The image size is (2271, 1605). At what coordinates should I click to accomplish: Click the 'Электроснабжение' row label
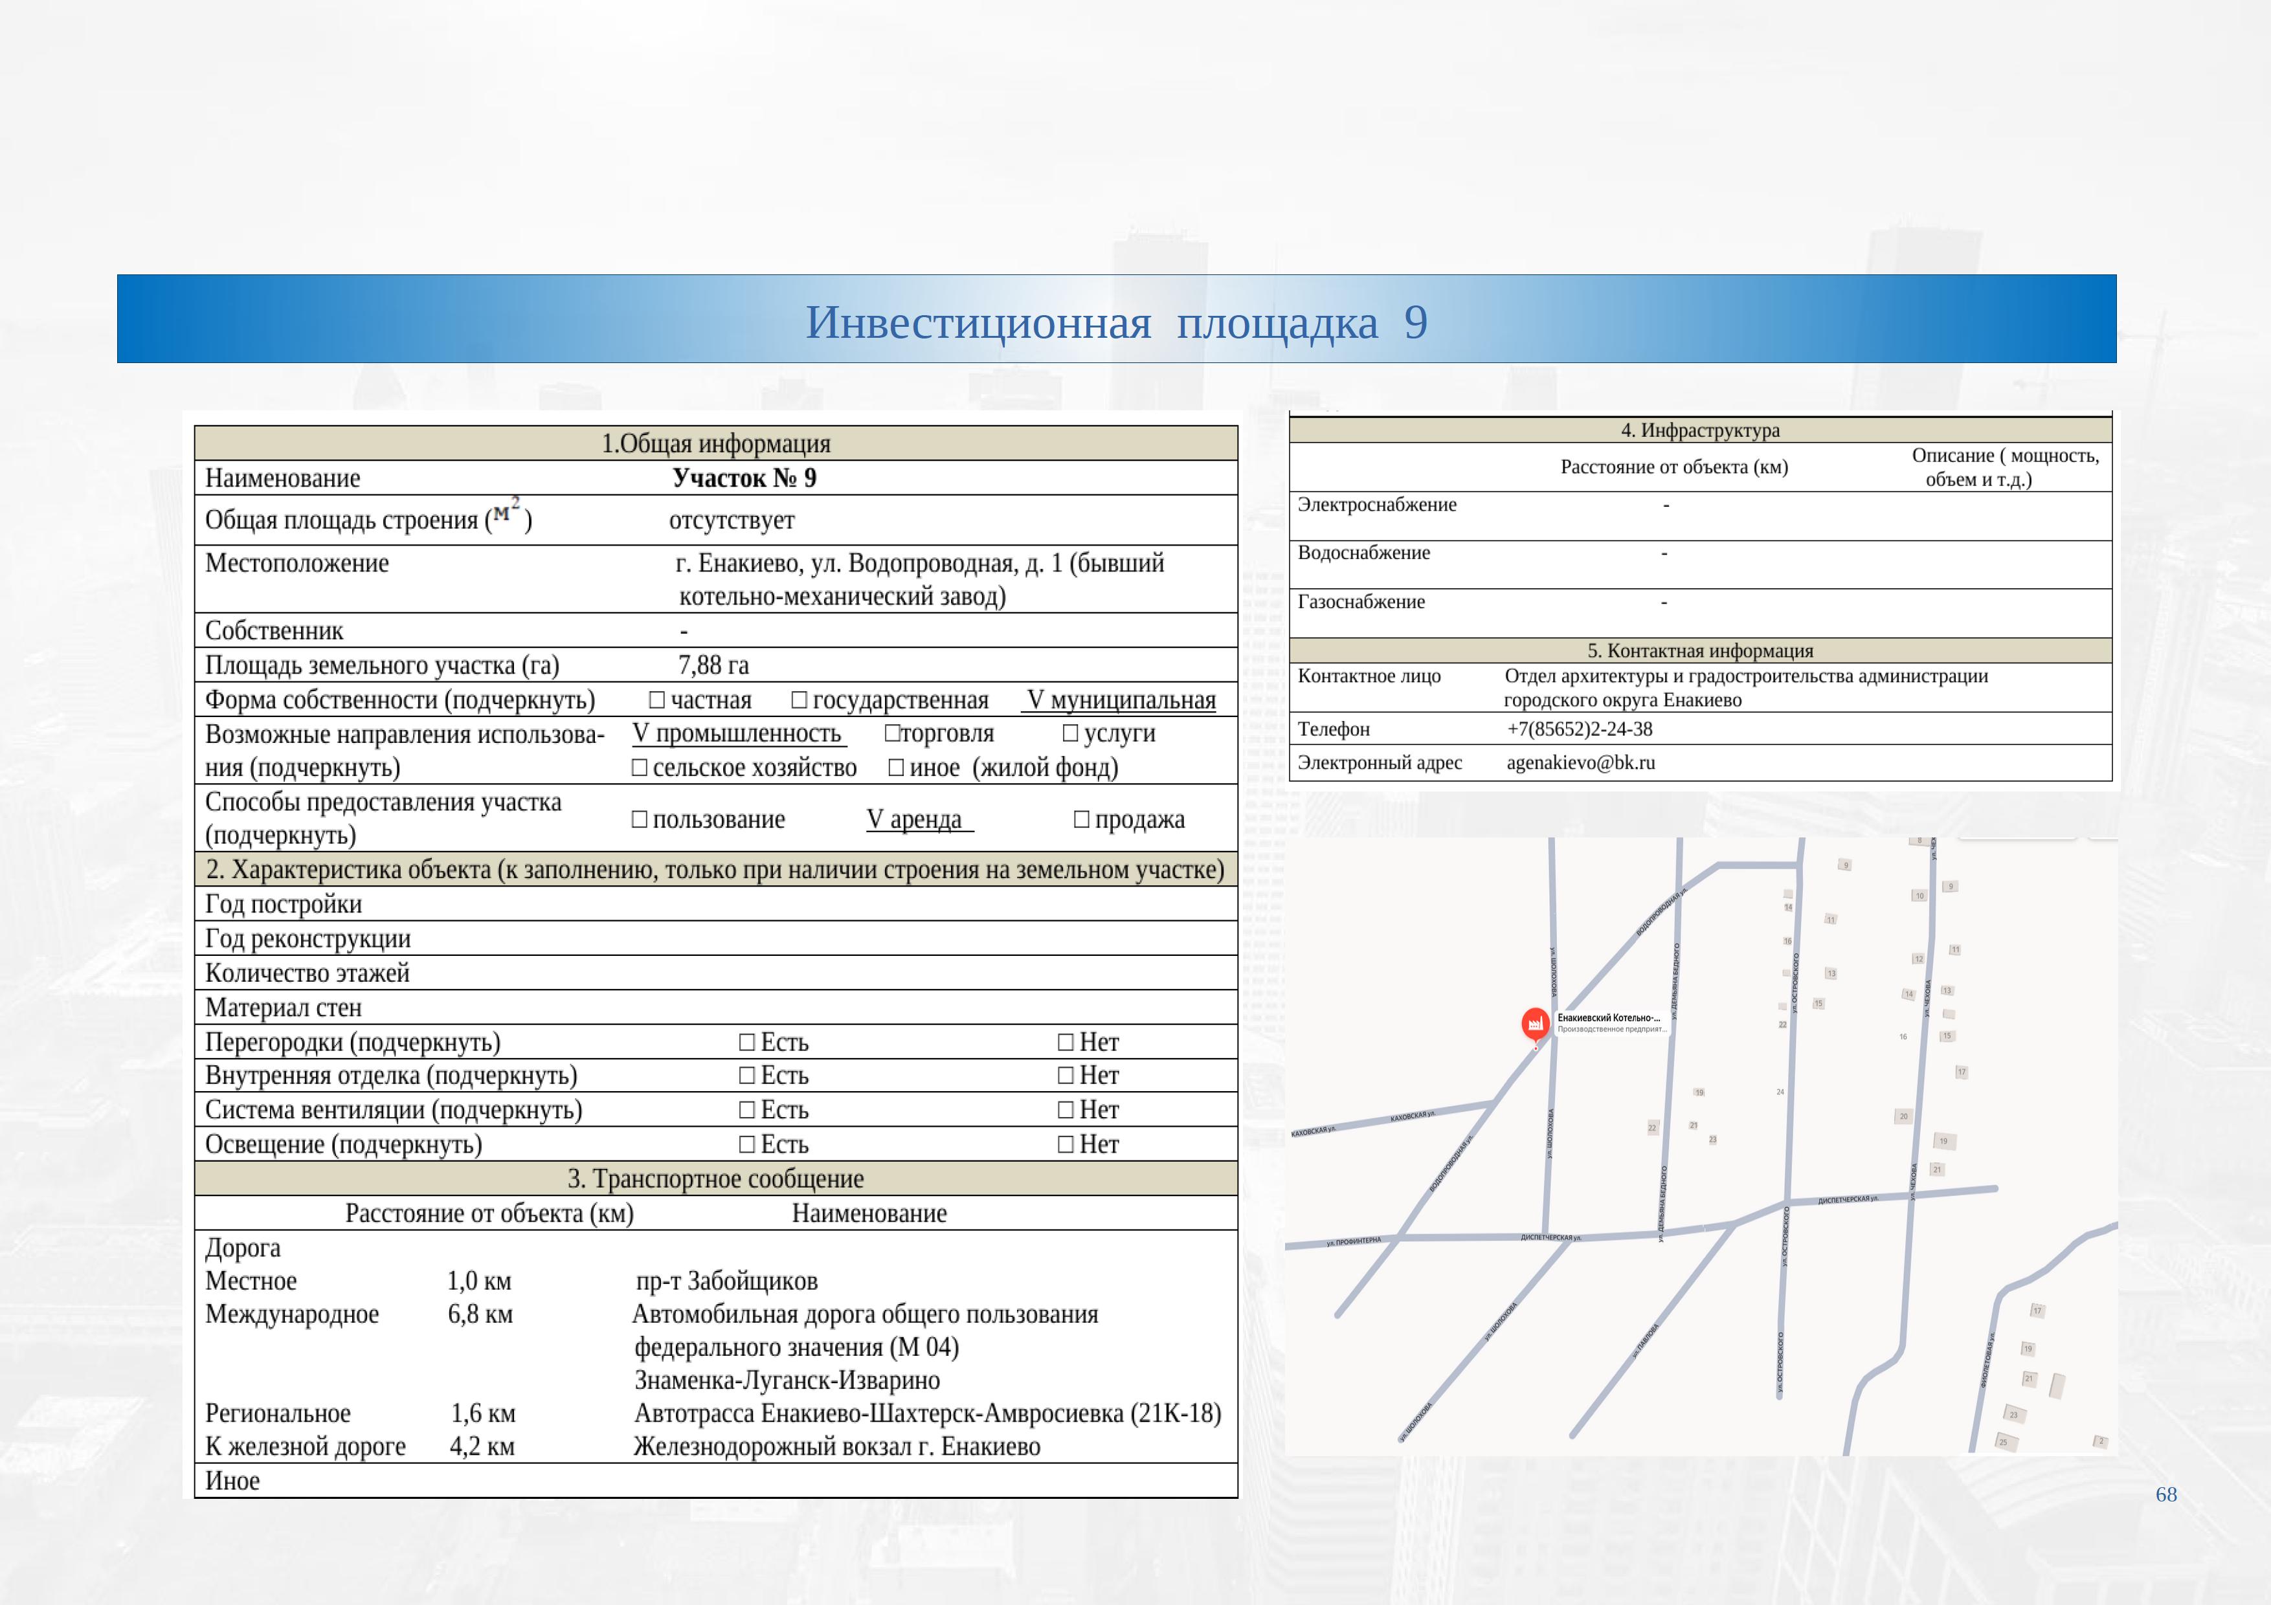tap(1377, 505)
